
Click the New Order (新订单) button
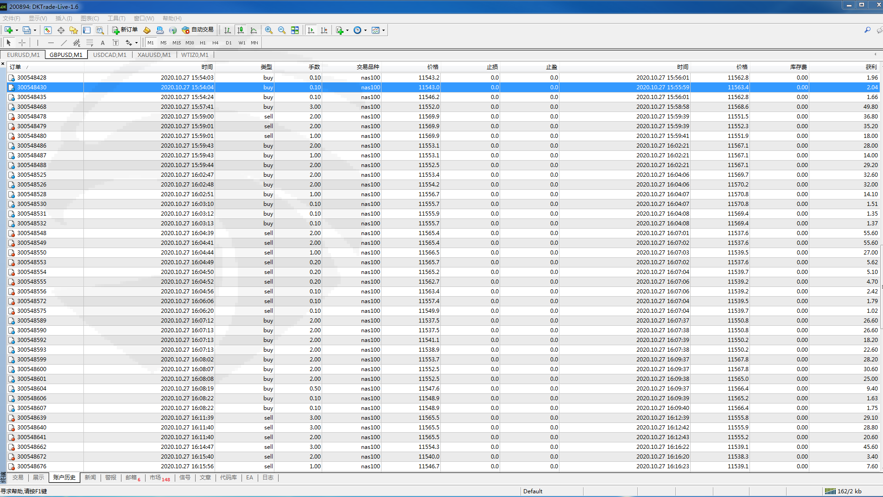pyautogui.click(x=125, y=30)
